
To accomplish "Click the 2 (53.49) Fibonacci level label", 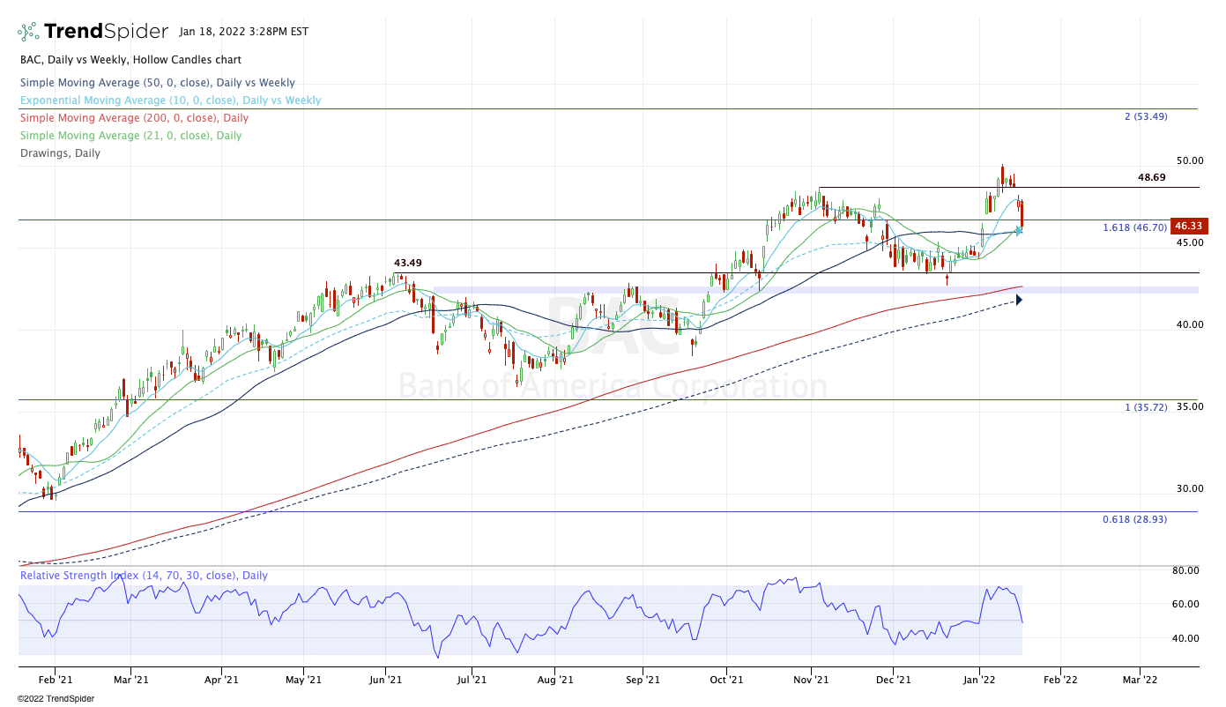I will coord(1146,116).
